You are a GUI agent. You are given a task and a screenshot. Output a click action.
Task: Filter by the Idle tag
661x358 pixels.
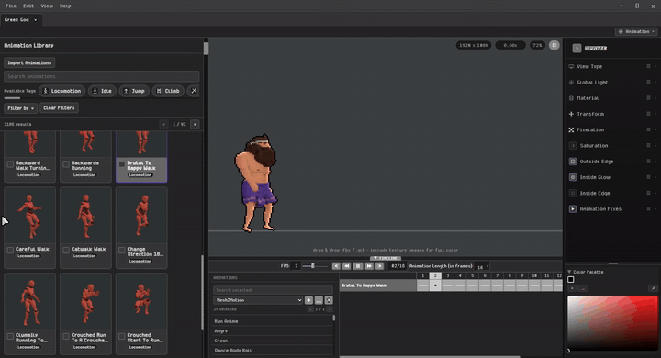(x=102, y=91)
